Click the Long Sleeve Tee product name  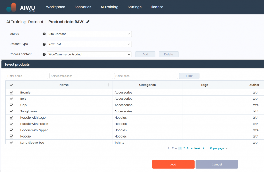tap(32, 142)
